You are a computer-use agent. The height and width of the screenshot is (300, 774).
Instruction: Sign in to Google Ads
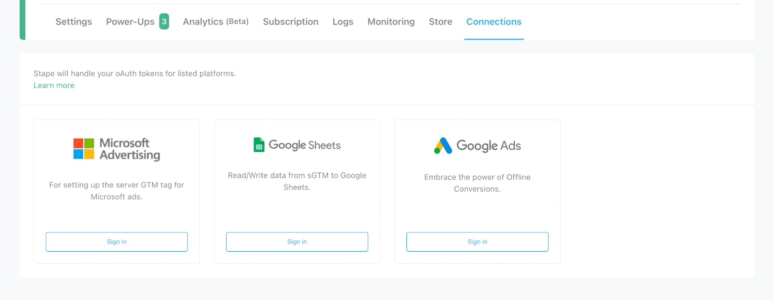click(x=477, y=242)
